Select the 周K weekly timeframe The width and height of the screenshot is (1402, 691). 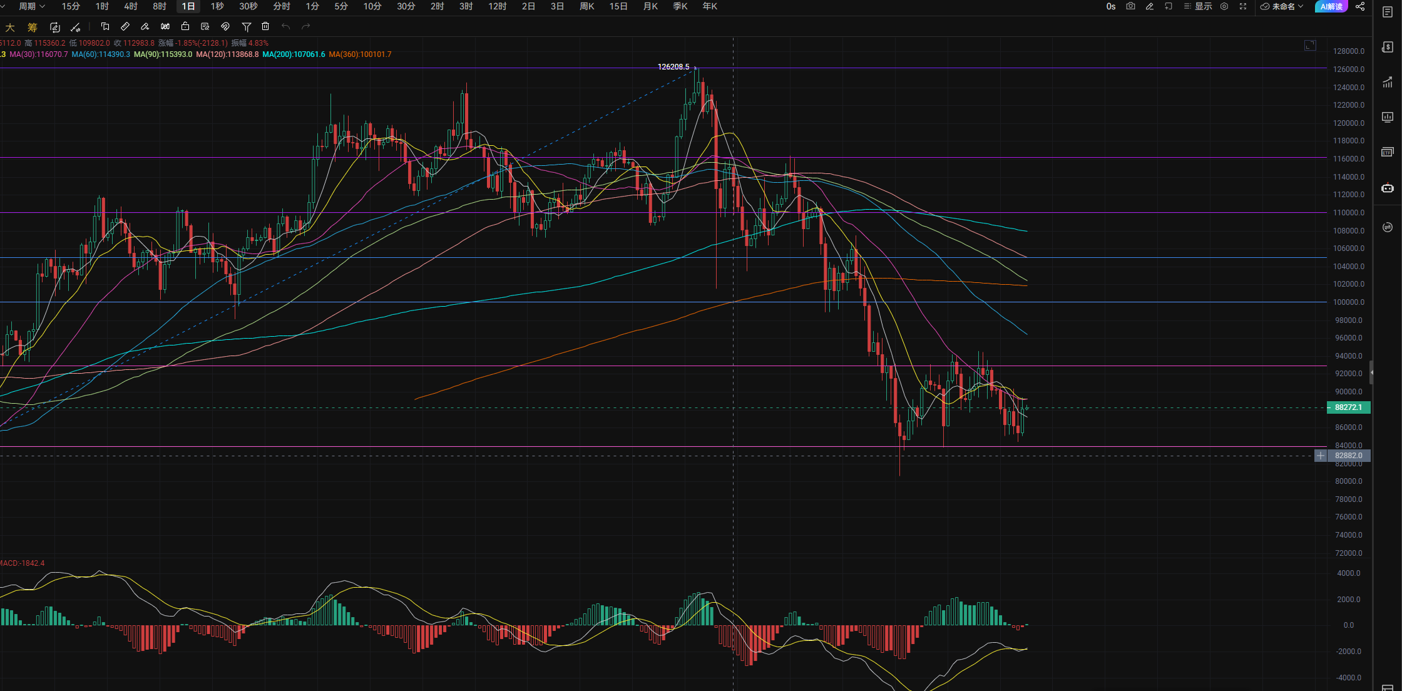pyautogui.click(x=587, y=6)
